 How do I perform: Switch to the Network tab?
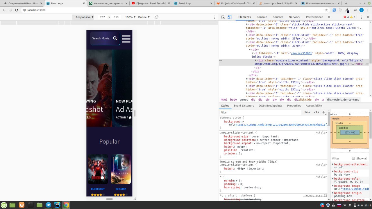pos(294,17)
